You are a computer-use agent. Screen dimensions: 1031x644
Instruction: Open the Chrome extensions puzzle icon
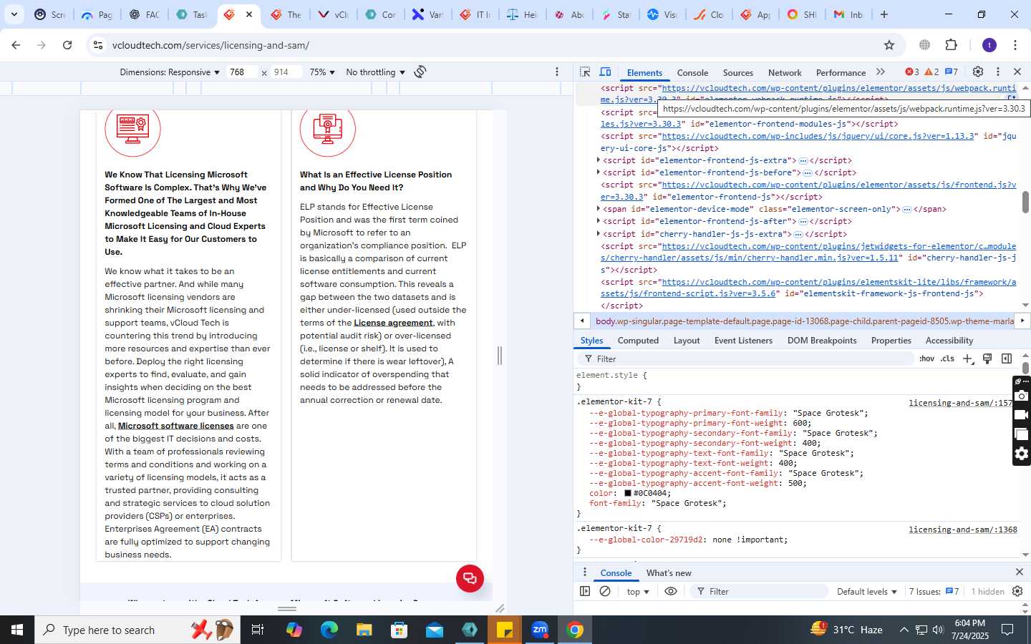pyautogui.click(x=952, y=45)
